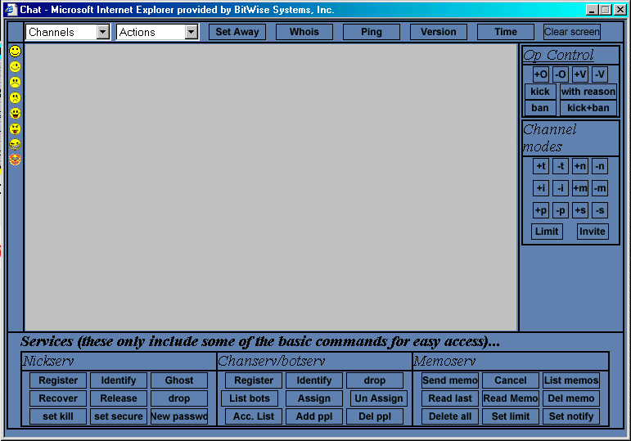The height and width of the screenshot is (441, 631).
Task: Disable secret mode with -s button
Action: pyautogui.click(x=599, y=210)
